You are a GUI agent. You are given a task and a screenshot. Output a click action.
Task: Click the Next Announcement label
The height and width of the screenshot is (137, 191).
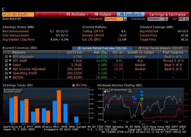click(x=16, y=31)
